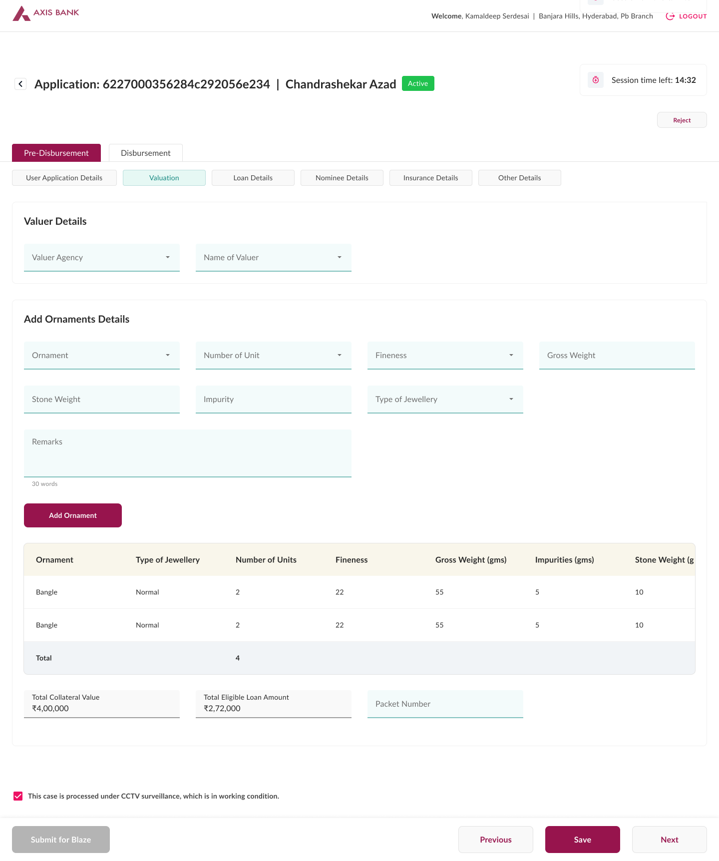The image size is (719, 861).
Task: Click Bangle in the first table row
Action: click(x=46, y=592)
